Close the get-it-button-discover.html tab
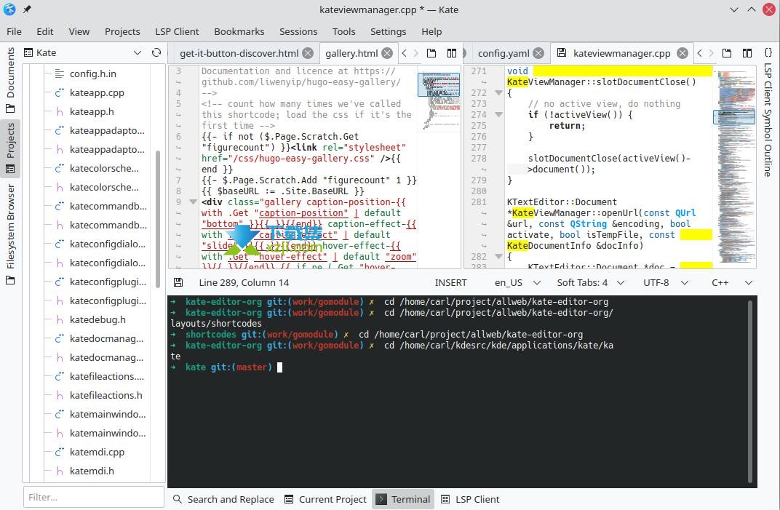780x510 pixels. (309, 53)
